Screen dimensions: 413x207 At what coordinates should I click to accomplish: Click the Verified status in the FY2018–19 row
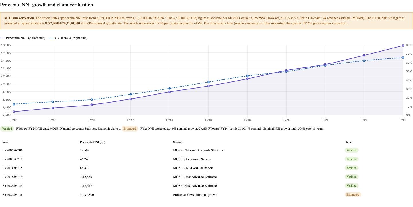coord(351,177)
